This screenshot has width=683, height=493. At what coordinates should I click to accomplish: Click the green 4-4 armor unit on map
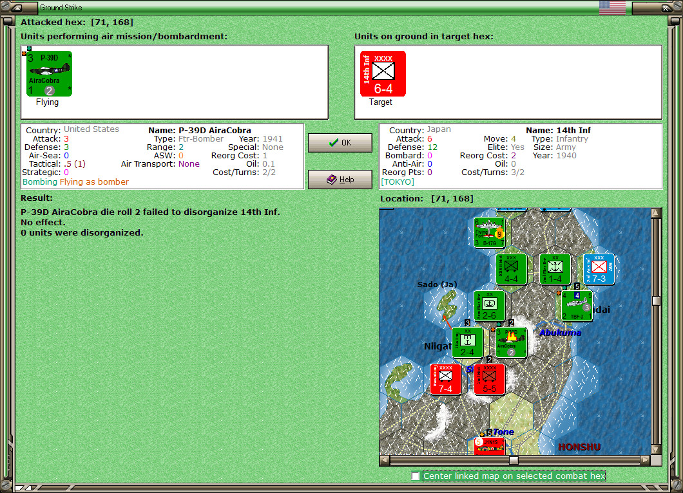click(512, 269)
